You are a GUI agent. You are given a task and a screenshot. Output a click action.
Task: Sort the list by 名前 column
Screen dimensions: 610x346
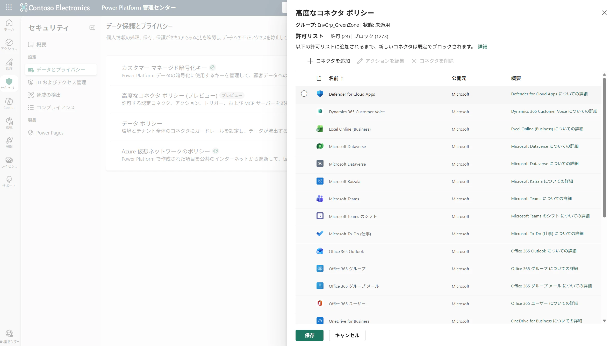[x=336, y=78]
